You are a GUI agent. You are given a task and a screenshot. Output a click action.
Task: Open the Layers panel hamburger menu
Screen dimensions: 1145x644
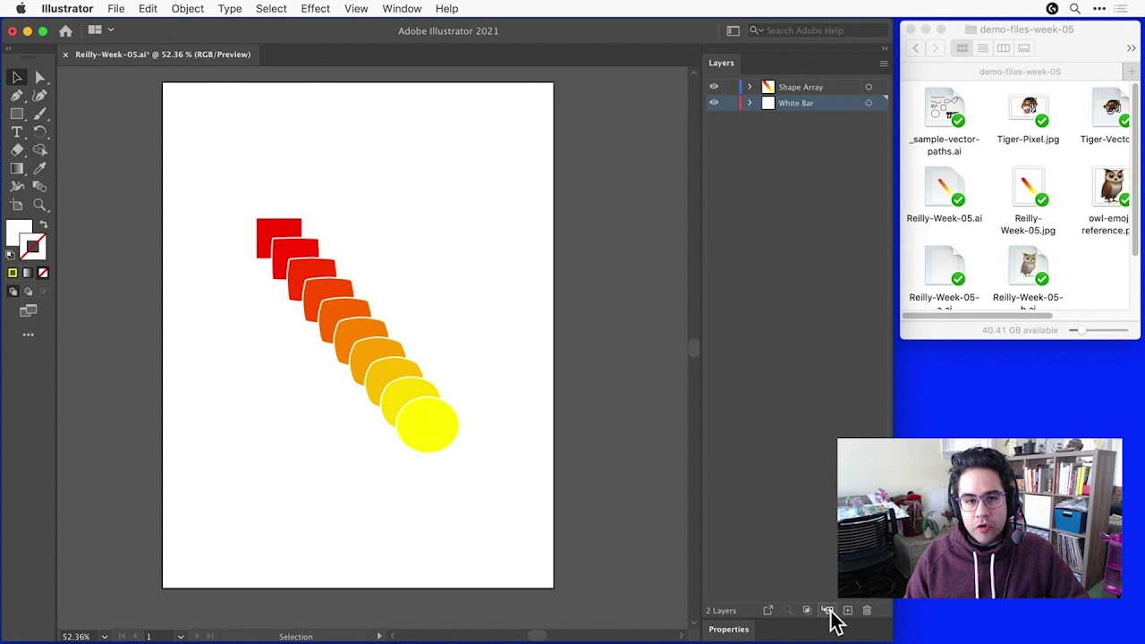tap(884, 64)
